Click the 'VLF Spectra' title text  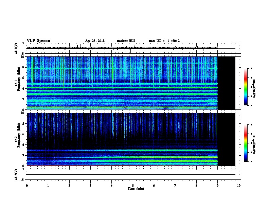click(38, 41)
